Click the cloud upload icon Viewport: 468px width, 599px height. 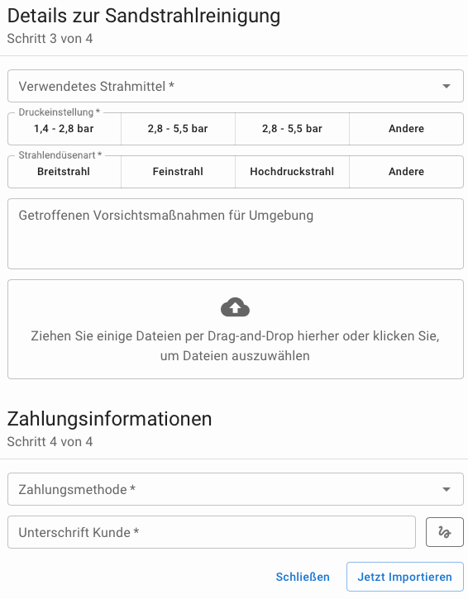click(235, 307)
